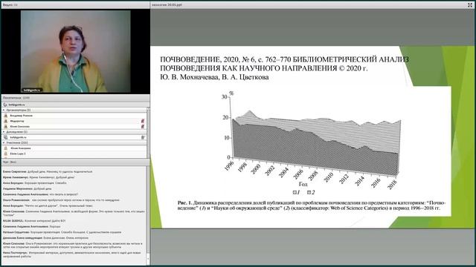Image resolution: width=476 pixels, height=267 pixels.
Task: Click the chat scrollbar down arrow
Action: point(148,259)
